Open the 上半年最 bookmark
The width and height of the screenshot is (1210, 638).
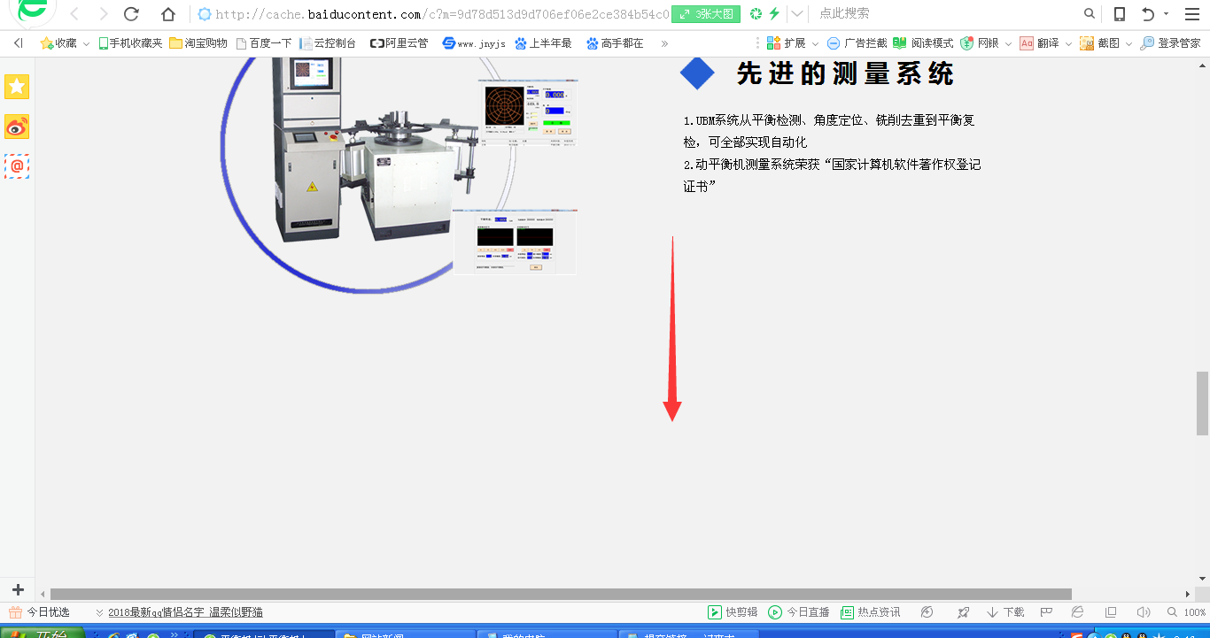[543, 42]
